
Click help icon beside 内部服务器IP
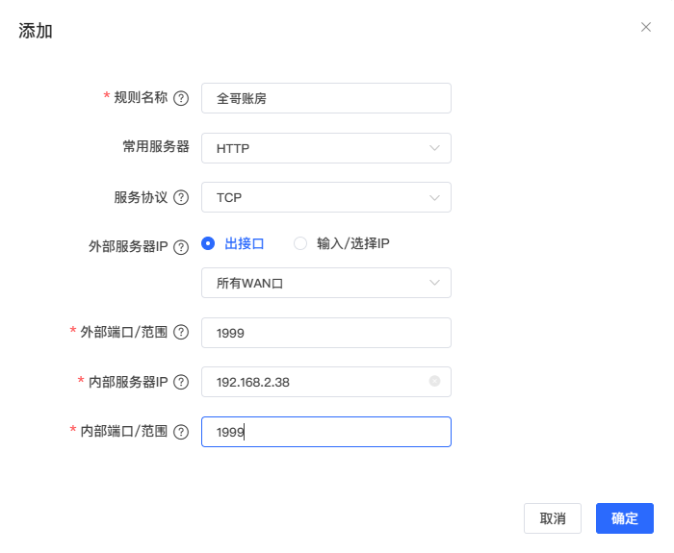[181, 382]
